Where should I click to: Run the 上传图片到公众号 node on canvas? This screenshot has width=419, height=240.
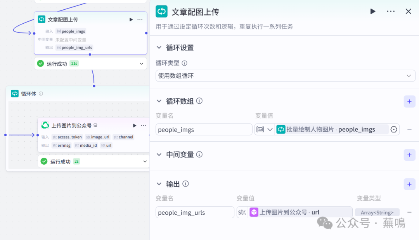tap(135, 125)
